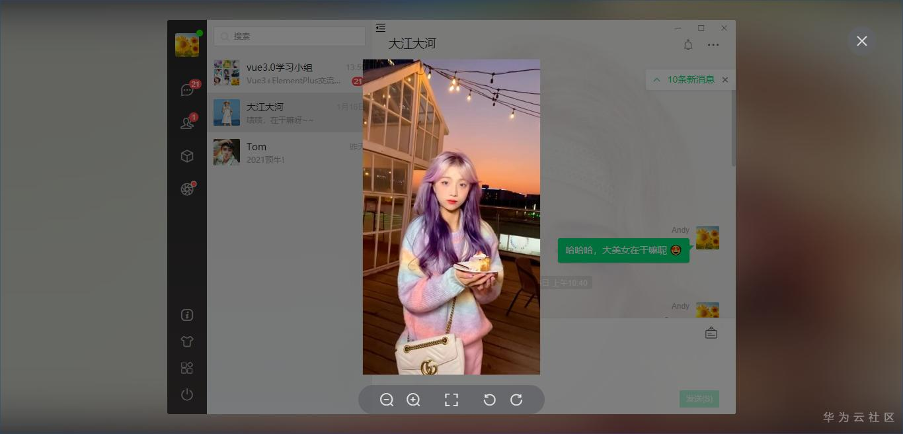Screen dimensions: 903x434
Task: Open the collections box icon in sidebar
Action: [x=187, y=155]
